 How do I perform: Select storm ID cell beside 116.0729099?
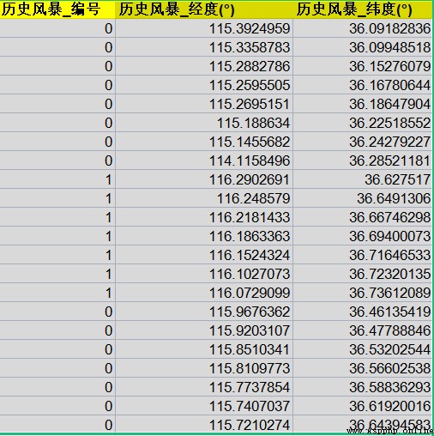click(57, 293)
